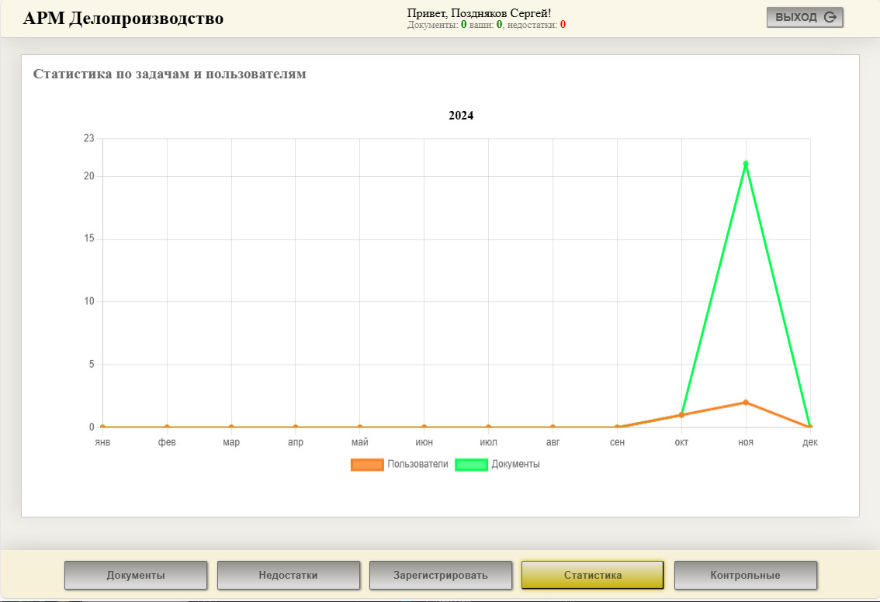Click the y-axis label 20
Screen dimensions: 880x602
[x=89, y=176]
